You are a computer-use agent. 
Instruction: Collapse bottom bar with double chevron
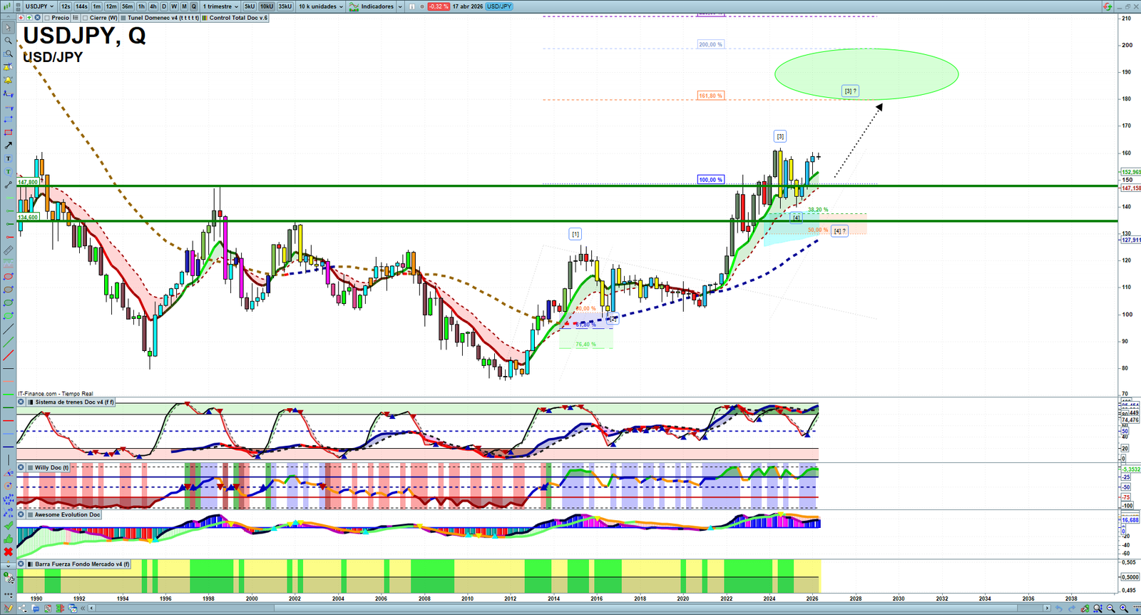coord(83,609)
